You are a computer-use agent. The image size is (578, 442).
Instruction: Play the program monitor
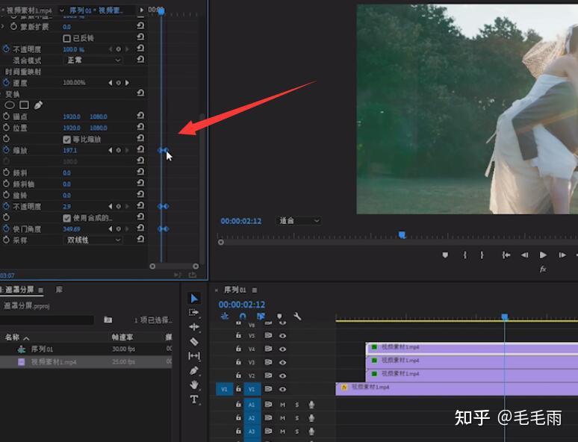click(x=543, y=255)
